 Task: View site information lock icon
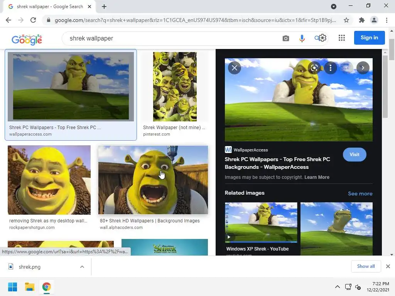click(x=49, y=20)
